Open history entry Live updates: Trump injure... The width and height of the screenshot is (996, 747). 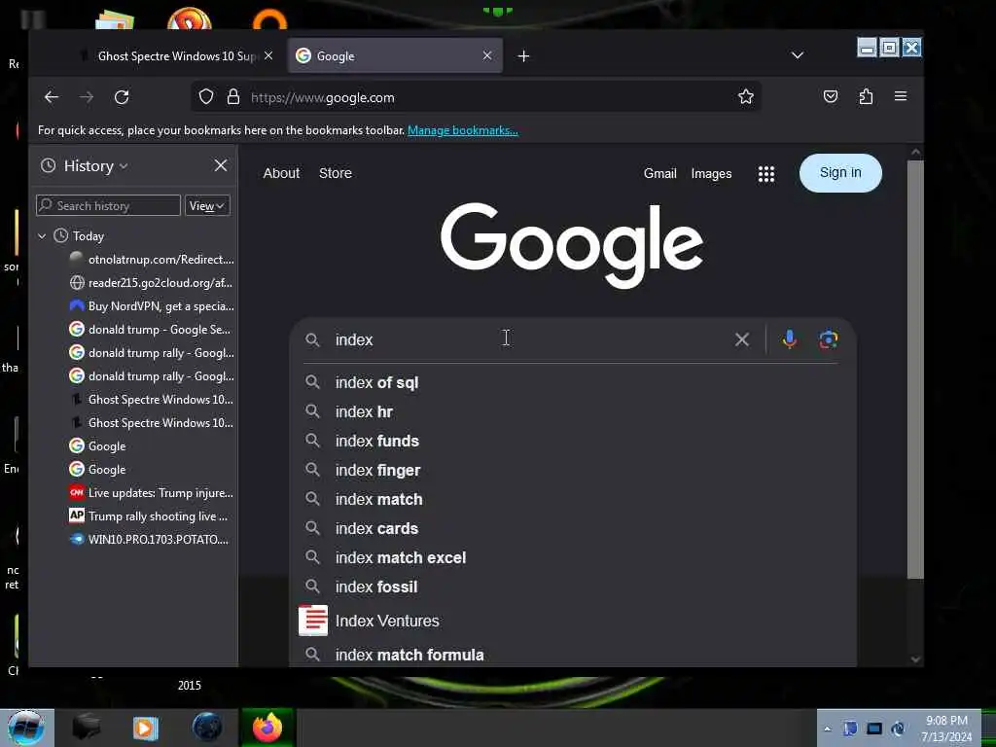click(x=151, y=493)
